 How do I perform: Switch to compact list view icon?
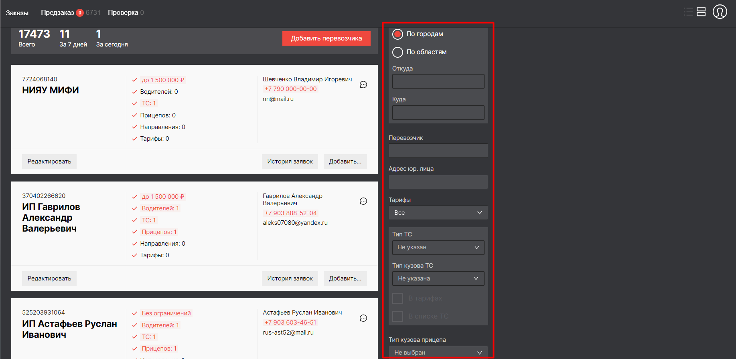tap(688, 12)
